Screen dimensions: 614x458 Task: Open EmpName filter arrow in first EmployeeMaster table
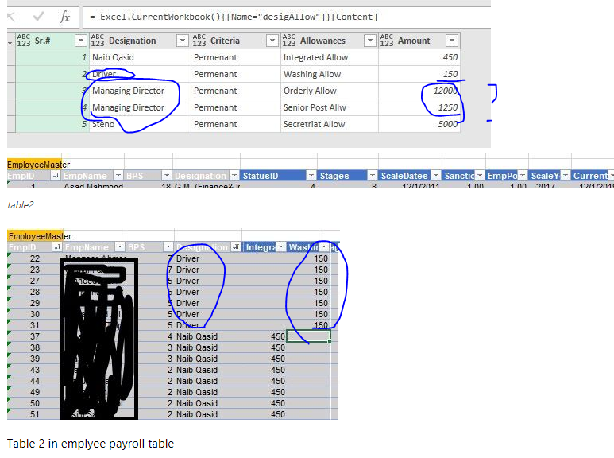[118, 175]
